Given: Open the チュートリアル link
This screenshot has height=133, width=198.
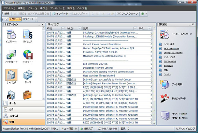Looking at the screenshot, I should pyautogui.click(x=168, y=66).
